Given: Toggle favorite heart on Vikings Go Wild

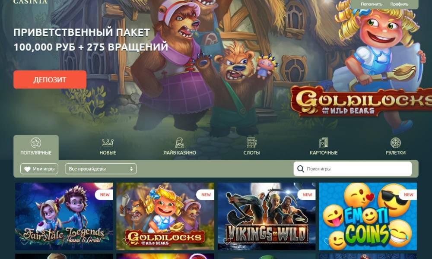Looking at the screenshot, I should click(x=227, y=242).
